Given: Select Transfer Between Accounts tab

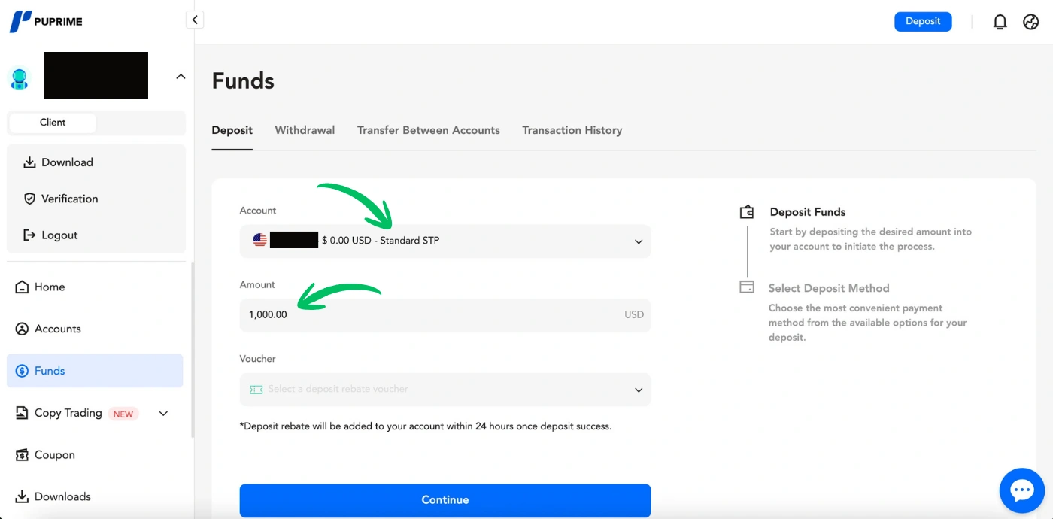Looking at the screenshot, I should pyautogui.click(x=428, y=130).
